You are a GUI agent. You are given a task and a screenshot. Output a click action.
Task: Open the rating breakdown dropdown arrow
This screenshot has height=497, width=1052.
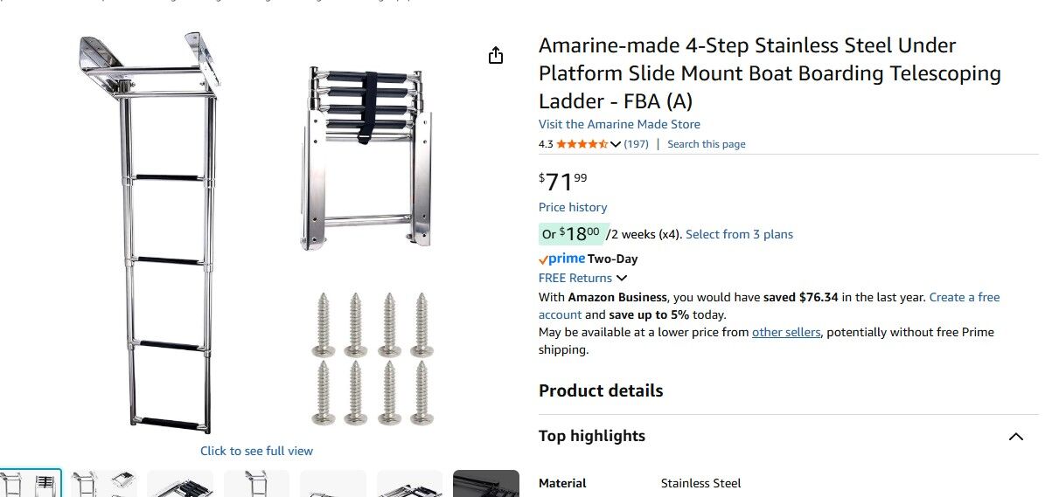coord(616,144)
